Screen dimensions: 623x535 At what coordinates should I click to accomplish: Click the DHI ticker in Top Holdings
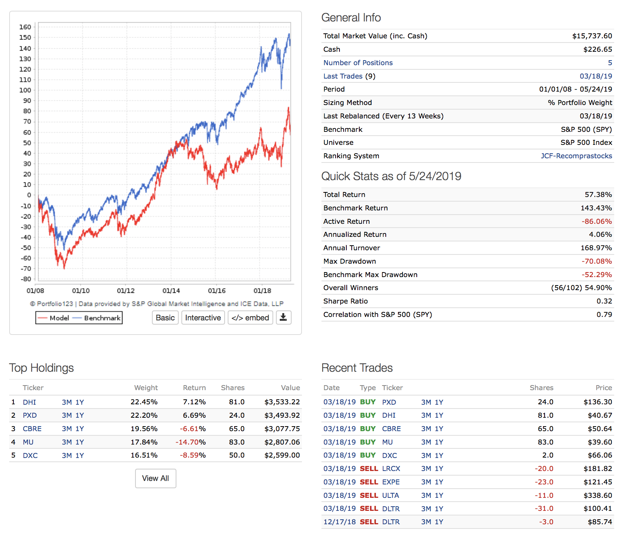[x=29, y=402]
